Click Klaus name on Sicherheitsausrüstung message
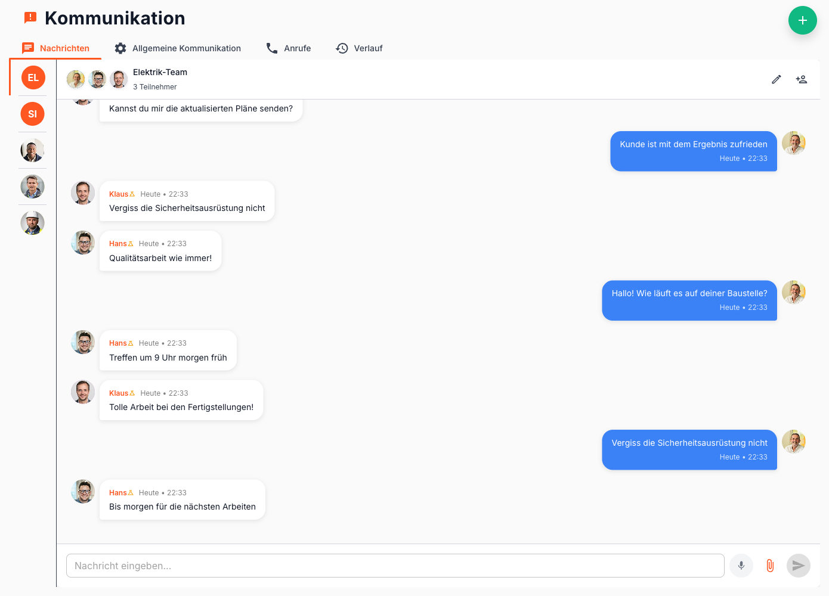The image size is (829, 596). pyautogui.click(x=119, y=194)
